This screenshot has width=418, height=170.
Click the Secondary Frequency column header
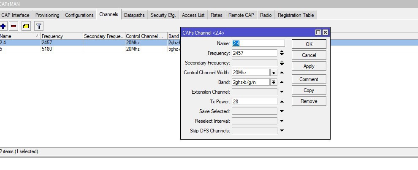click(x=104, y=36)
